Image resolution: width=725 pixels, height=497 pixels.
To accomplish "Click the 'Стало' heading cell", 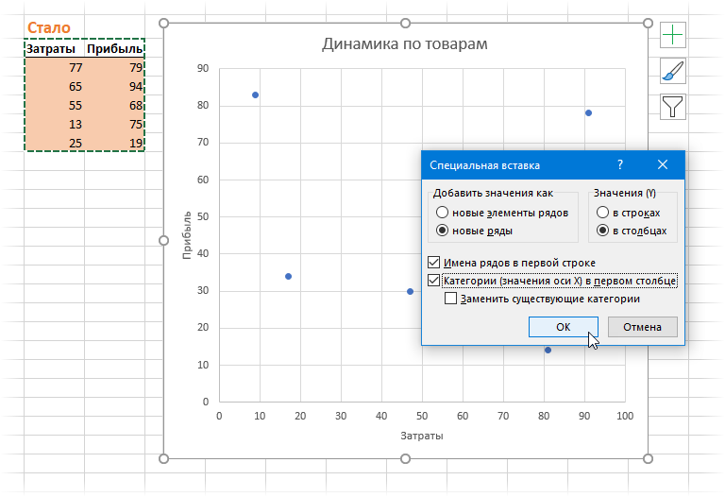I will pos(49,27).
